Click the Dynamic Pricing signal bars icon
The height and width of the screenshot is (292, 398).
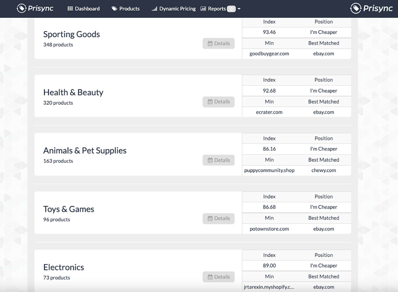154,9
